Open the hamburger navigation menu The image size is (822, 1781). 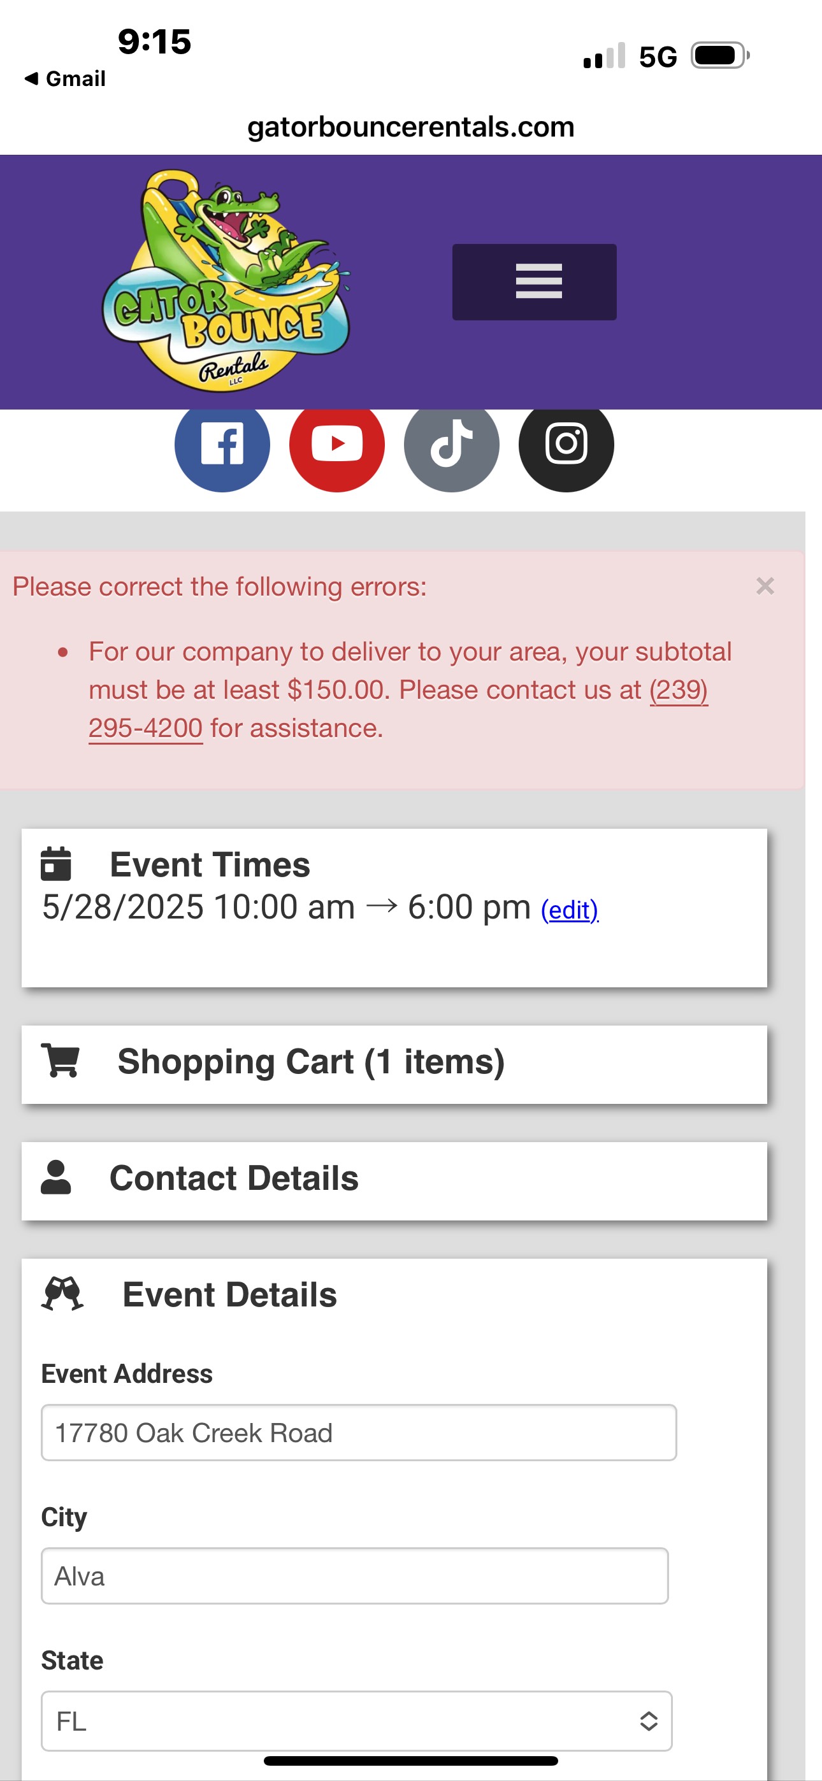(534, 282)
